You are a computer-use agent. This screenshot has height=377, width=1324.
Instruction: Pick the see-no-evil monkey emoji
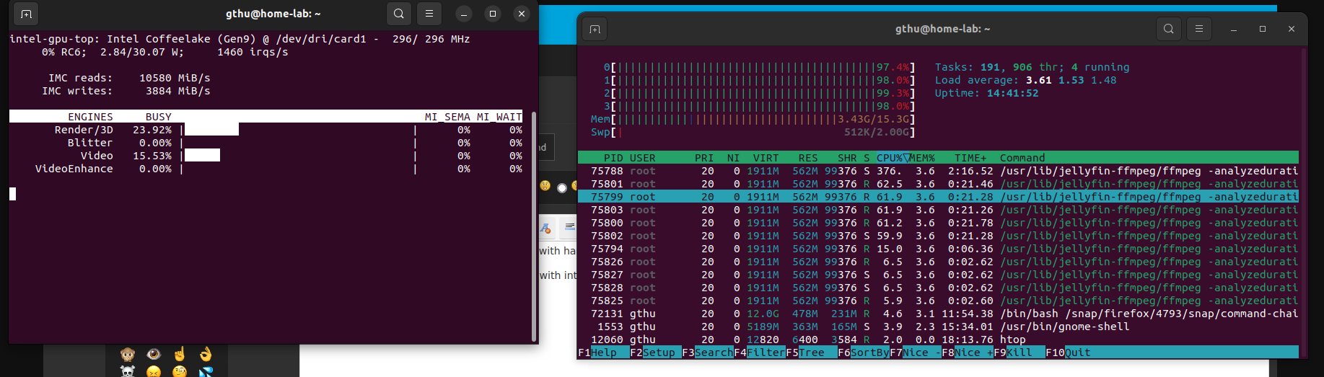coord(128,354)
